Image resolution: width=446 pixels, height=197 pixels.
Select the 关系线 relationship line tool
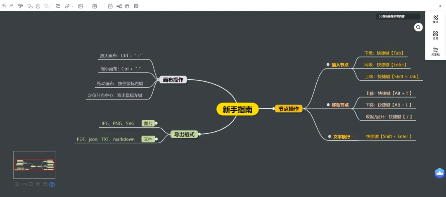[x=436, y=52]
